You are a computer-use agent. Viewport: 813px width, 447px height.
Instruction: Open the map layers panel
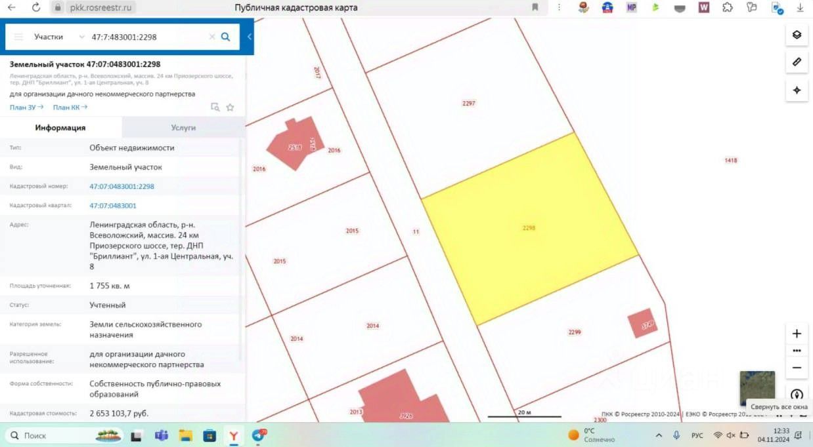point(797,35)
